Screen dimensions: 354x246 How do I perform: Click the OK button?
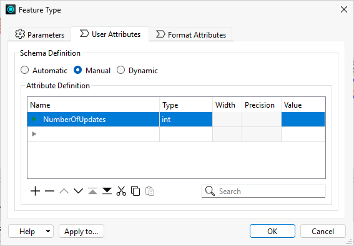click(272, 231)
